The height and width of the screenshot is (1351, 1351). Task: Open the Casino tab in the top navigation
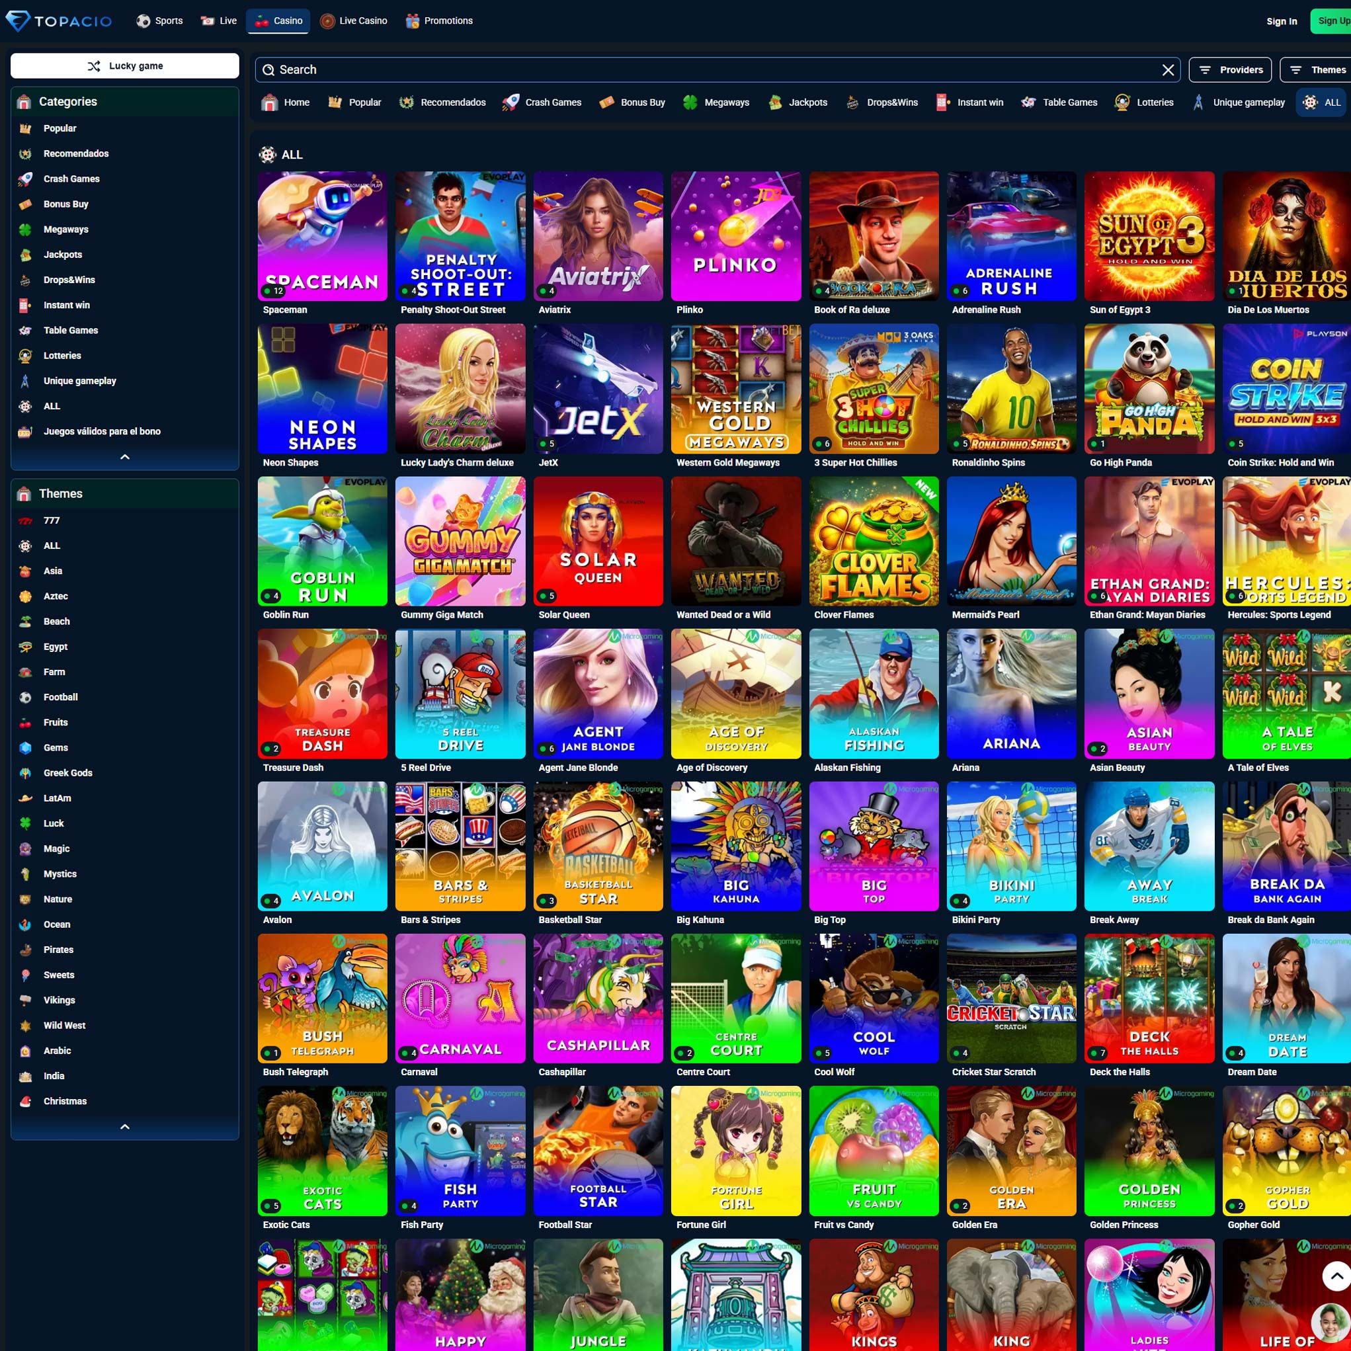tap(278, 21)
